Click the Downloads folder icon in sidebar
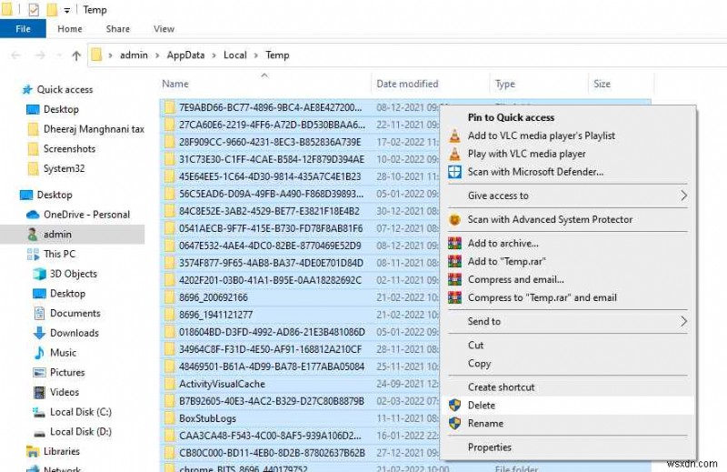Image resolution: width=727 pixels, height=472 pixels. 40,333
